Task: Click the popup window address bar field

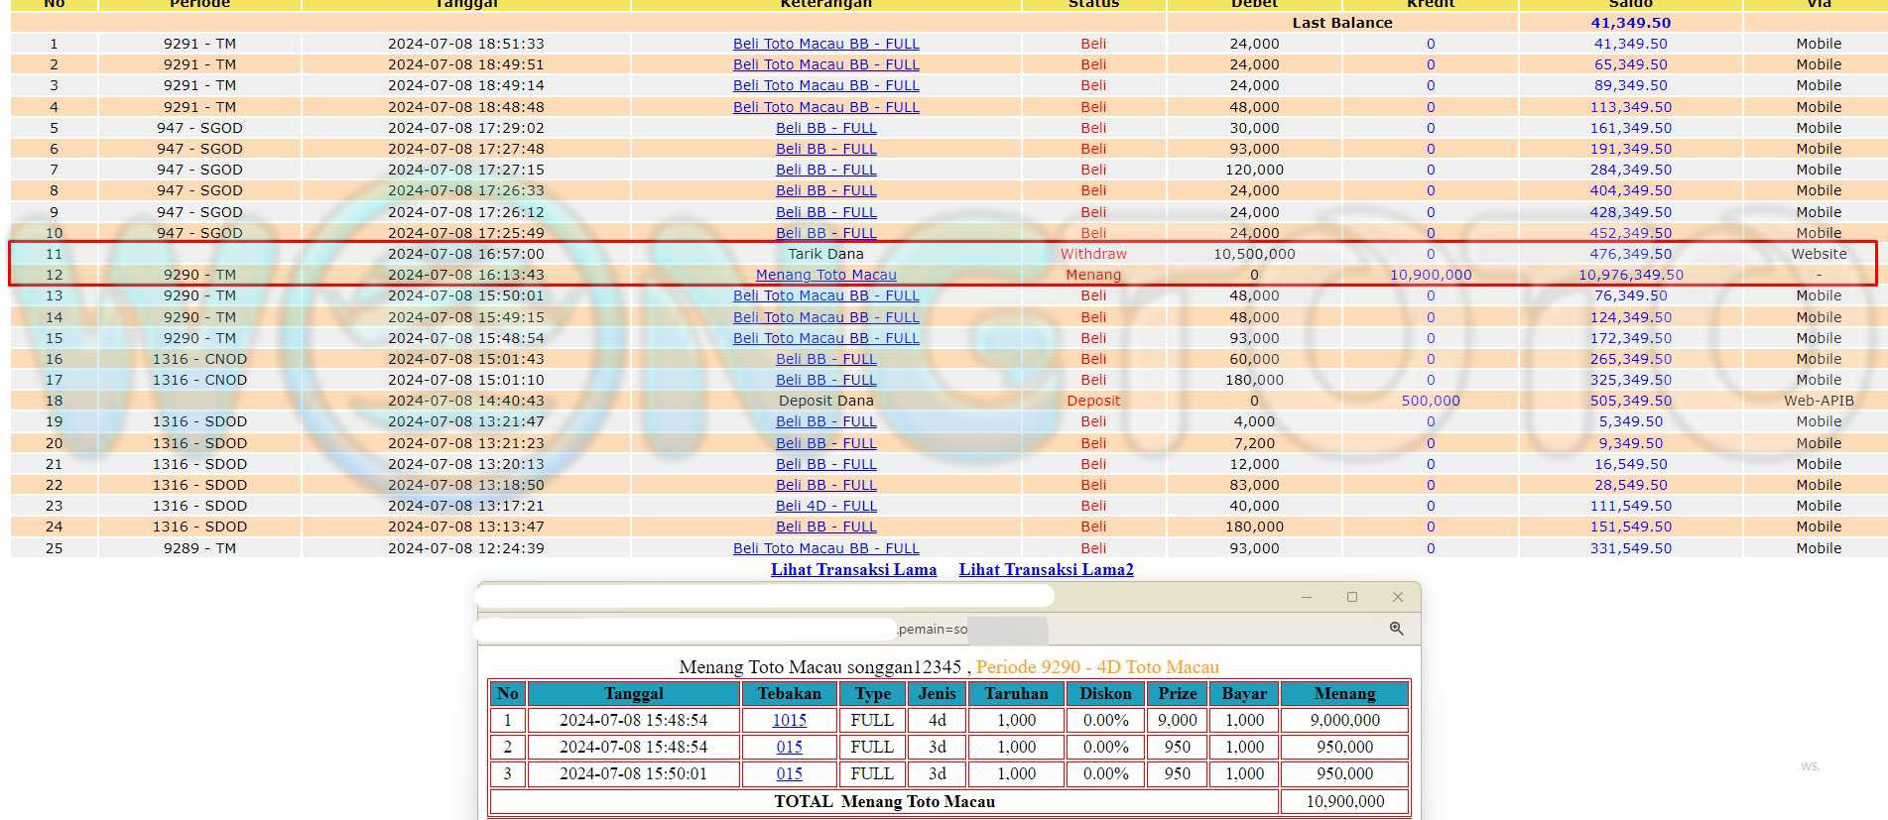Action: (685, 629)
